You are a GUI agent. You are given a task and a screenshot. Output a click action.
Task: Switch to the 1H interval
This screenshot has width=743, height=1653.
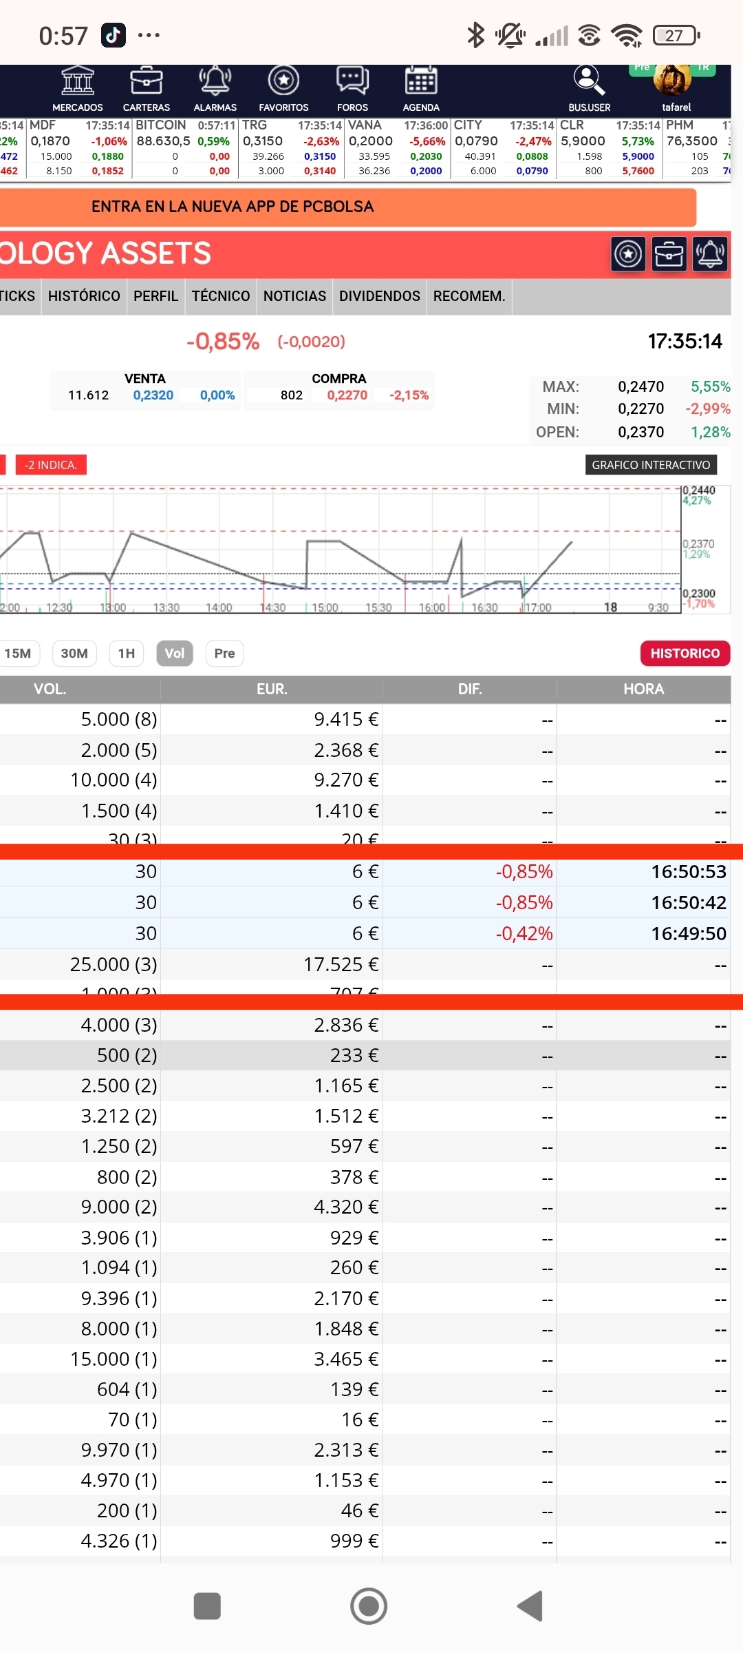click(x=127, y=653)
